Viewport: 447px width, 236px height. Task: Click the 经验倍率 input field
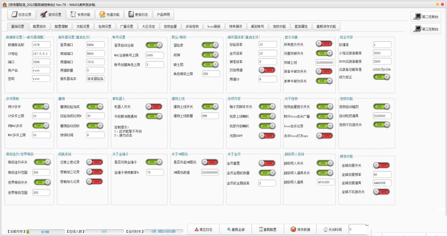(x=267, y=44)
